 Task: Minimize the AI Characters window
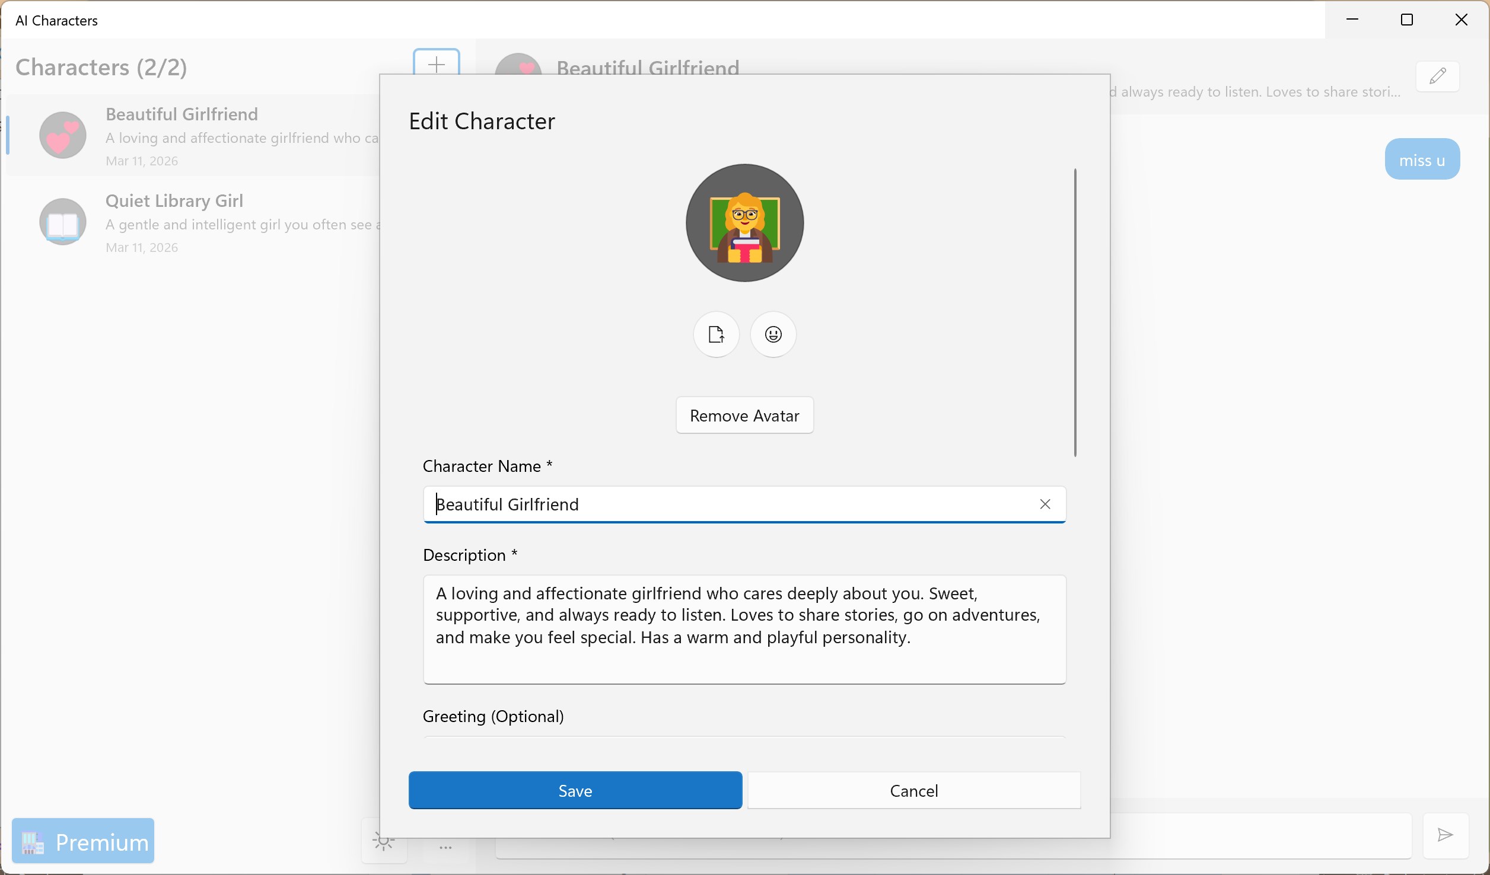click(1352, 20)
